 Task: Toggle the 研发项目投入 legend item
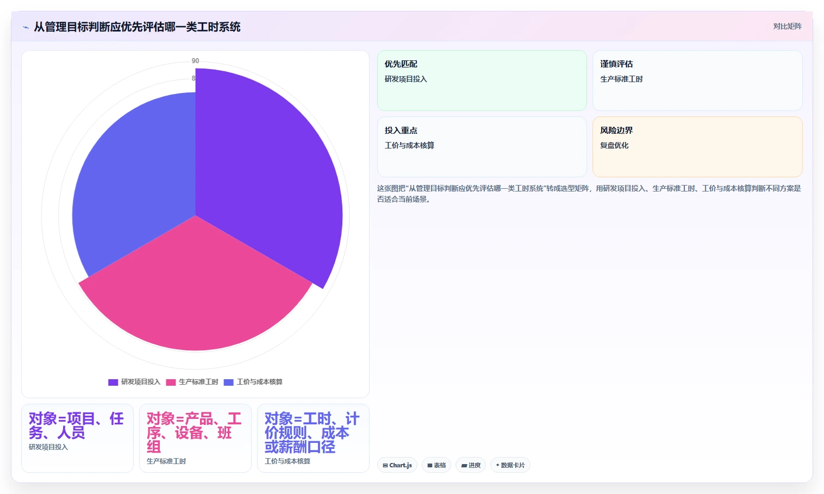click(134, 382)
